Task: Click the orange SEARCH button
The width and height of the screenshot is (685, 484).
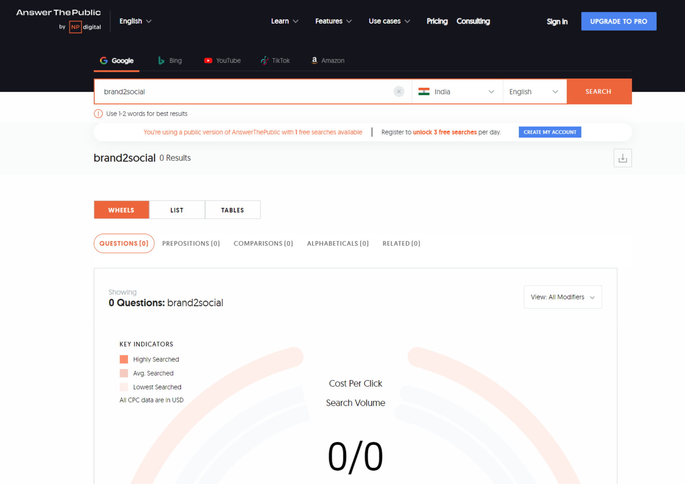Action: point(598,92)
